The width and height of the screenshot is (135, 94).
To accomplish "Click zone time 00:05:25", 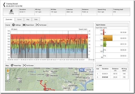I will pyautogui.click(x=123, y=50).
